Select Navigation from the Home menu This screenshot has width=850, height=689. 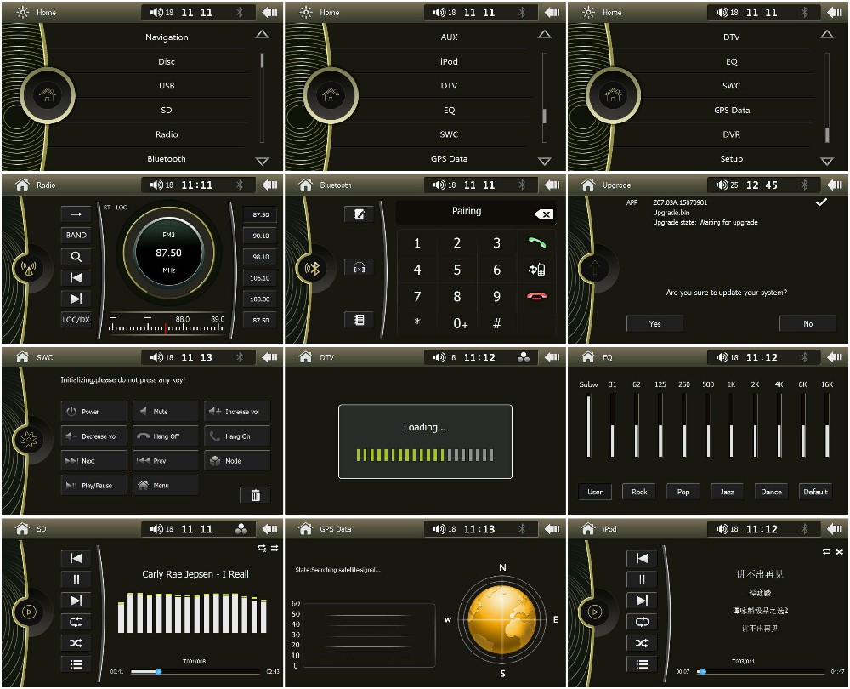click(x=167, y=37)
